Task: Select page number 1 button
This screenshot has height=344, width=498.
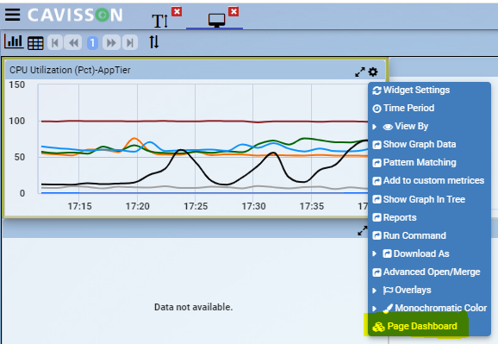Action: pos(92,42)
